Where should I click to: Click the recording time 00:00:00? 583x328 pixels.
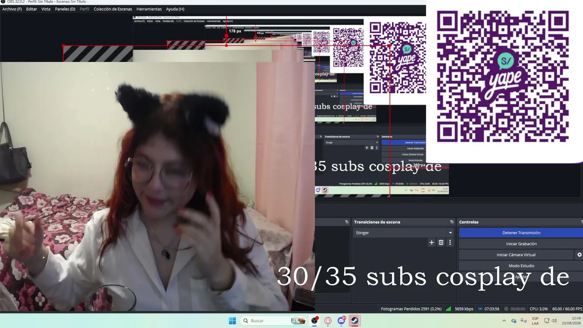[x=517, y=309]
